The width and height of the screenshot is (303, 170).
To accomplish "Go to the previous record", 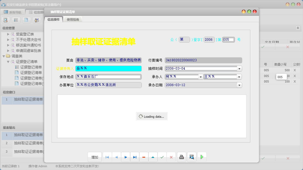I will coord(116,157).
